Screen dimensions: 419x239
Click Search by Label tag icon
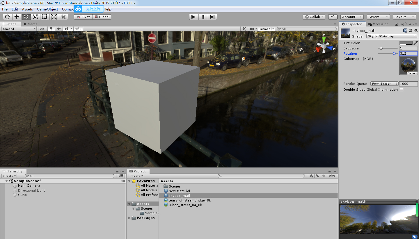[317, 176]
